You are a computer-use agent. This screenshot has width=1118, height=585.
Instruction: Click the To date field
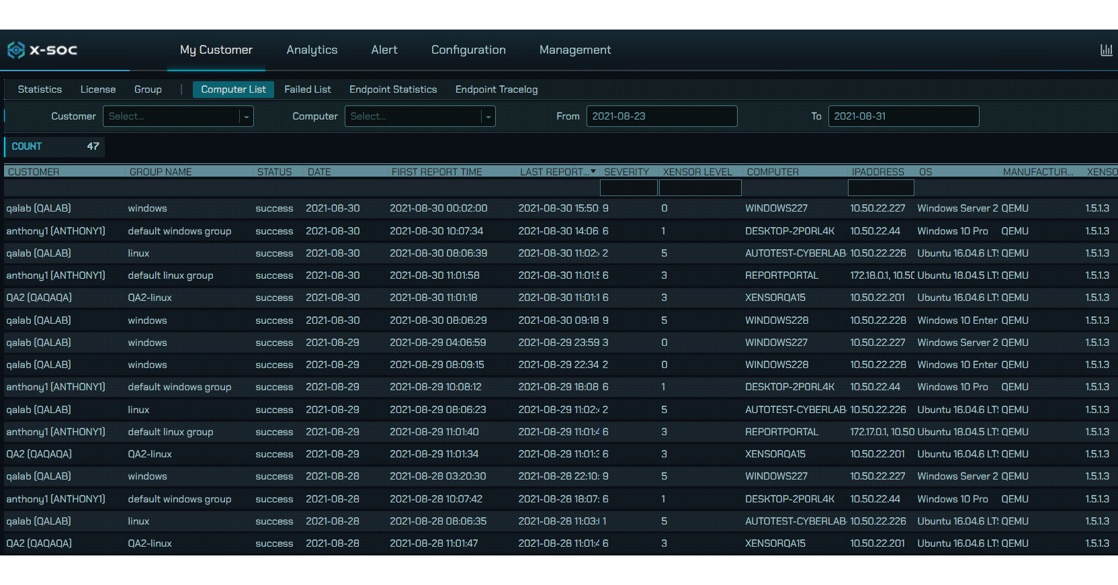point(903,116)
